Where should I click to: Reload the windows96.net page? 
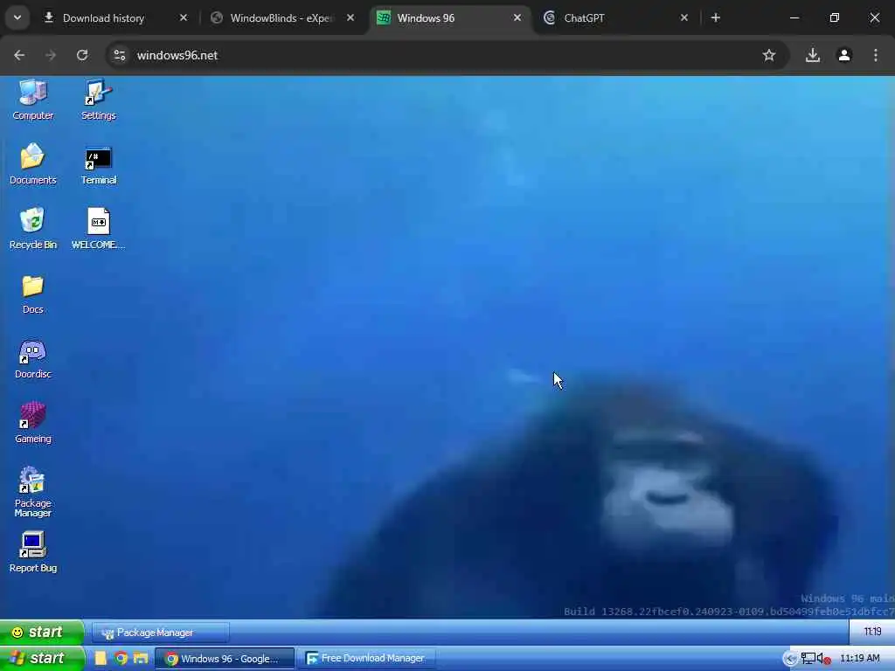point(82,55)
